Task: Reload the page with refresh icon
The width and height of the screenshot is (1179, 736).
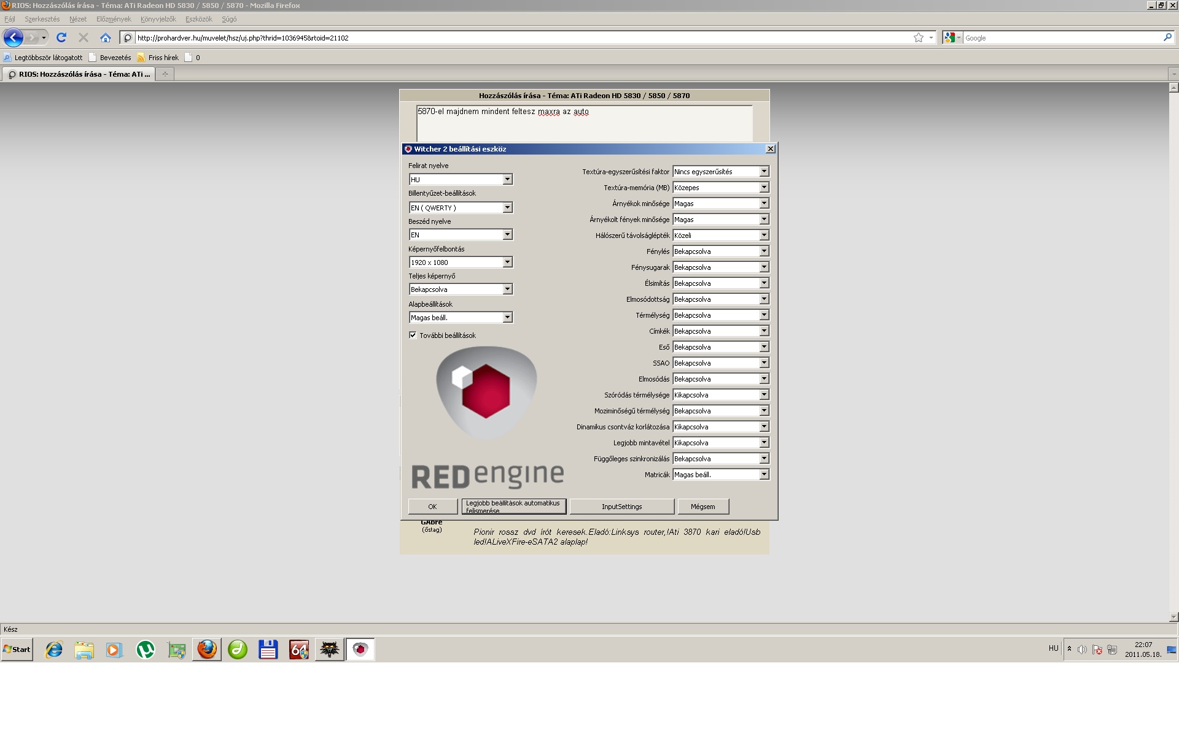Action: click(x=61, y=37)
